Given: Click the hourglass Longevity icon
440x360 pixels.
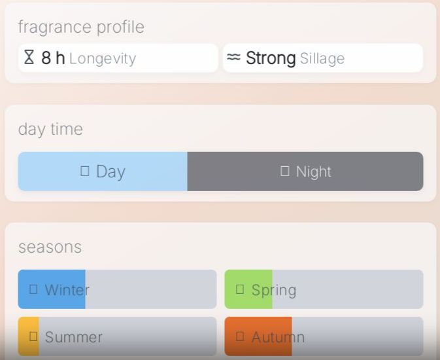Looking at the screenshot, I should coord(29,58).
